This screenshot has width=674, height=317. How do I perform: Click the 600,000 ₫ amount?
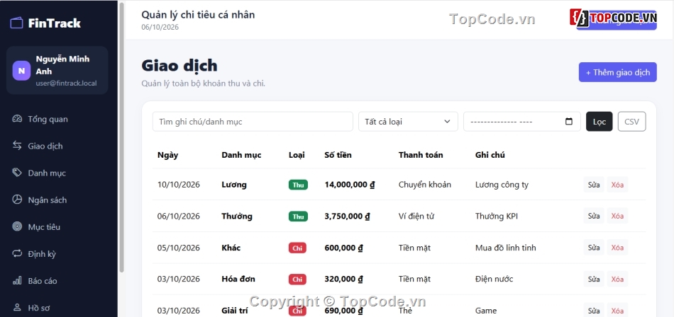pos(344,248)
